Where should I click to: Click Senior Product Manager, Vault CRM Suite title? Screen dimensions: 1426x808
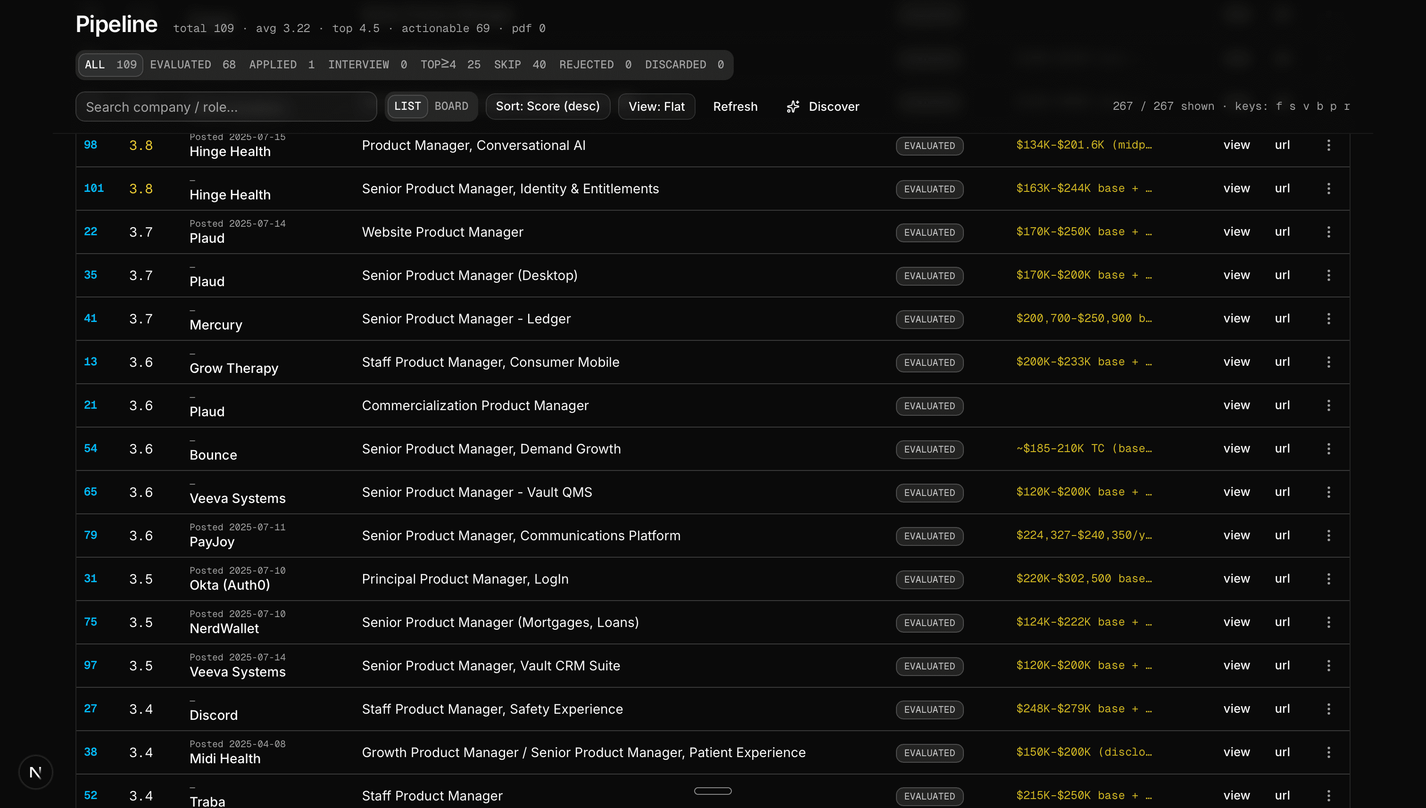(491, 665)
